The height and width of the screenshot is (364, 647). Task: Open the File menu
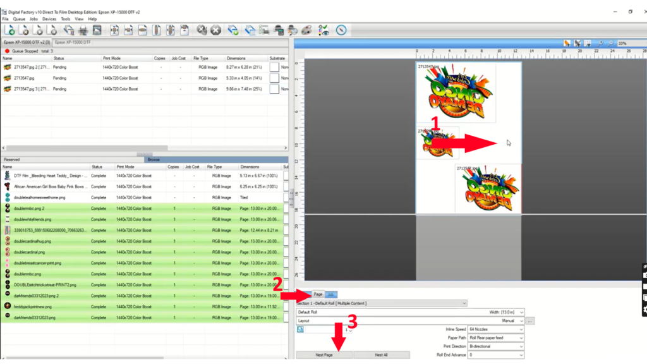5,19
